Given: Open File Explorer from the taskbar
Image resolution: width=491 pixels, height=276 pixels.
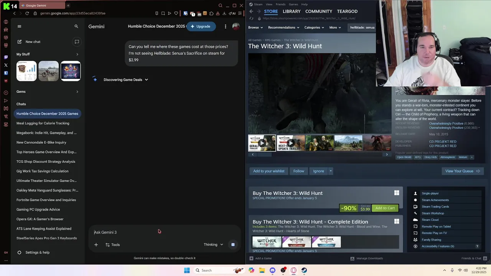Looking at the screenshot, I should 262,270.
